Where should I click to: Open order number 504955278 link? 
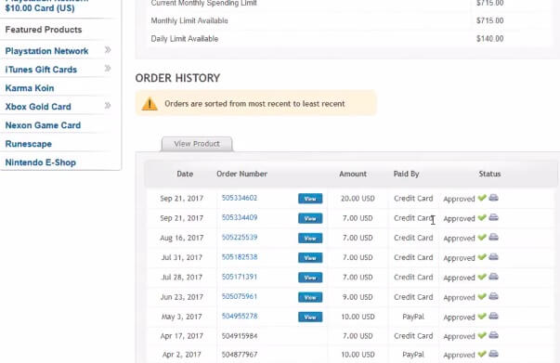[x=240, y=316]
